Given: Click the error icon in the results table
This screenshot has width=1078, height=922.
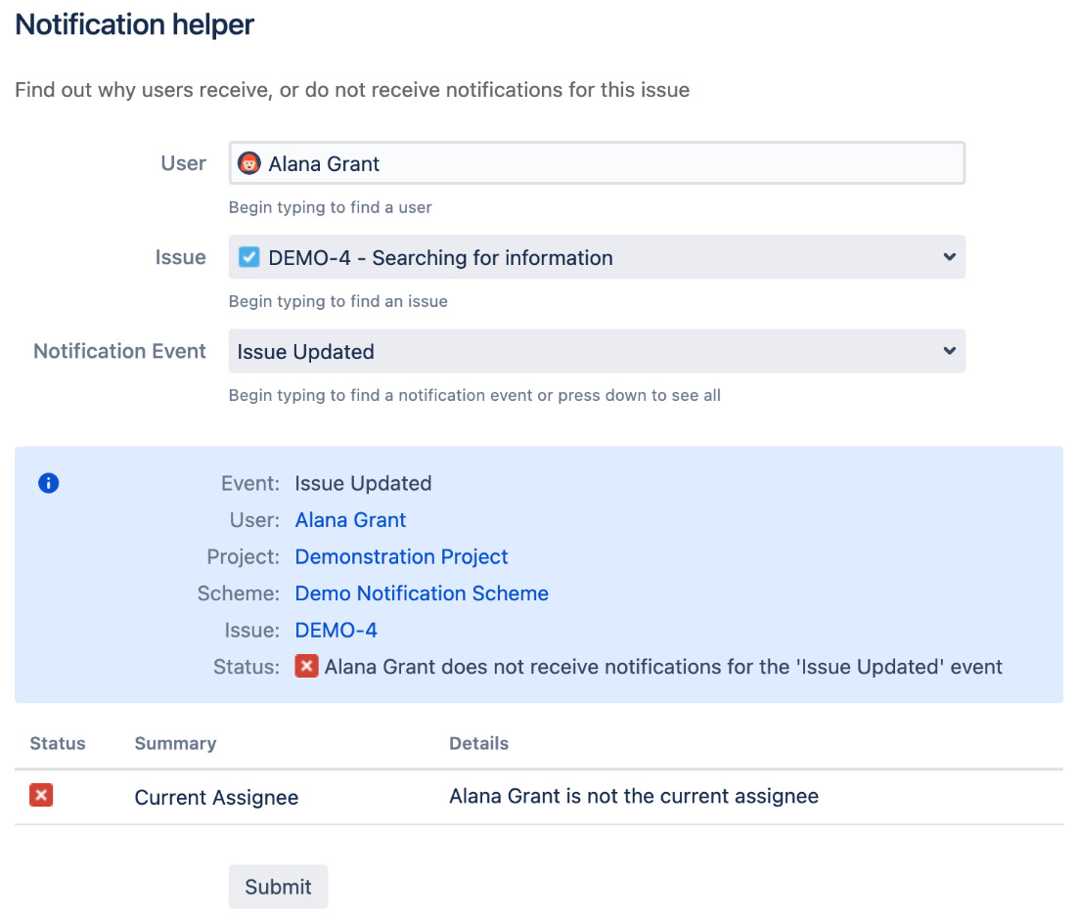Looking at the screenshot, I should point(40,795).
